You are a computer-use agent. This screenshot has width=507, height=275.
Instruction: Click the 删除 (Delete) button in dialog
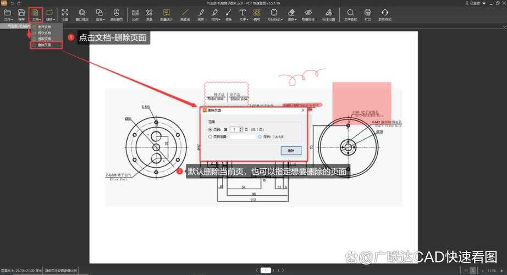click(x=291, y=150)
